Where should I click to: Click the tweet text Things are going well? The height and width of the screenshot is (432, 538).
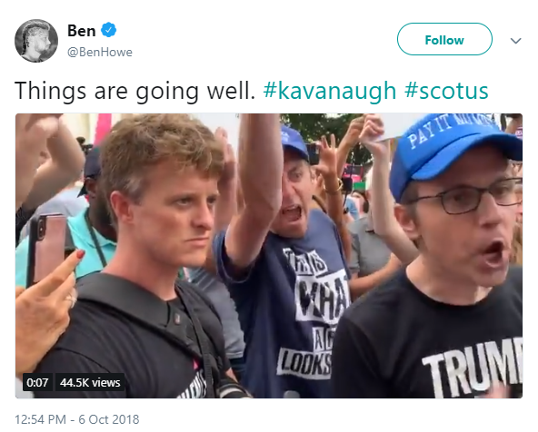134,91
